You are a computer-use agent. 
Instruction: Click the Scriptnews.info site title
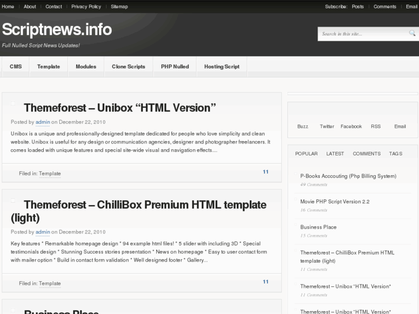[56, 29]
